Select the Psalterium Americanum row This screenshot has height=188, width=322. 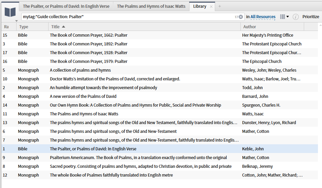pos(138,158)
